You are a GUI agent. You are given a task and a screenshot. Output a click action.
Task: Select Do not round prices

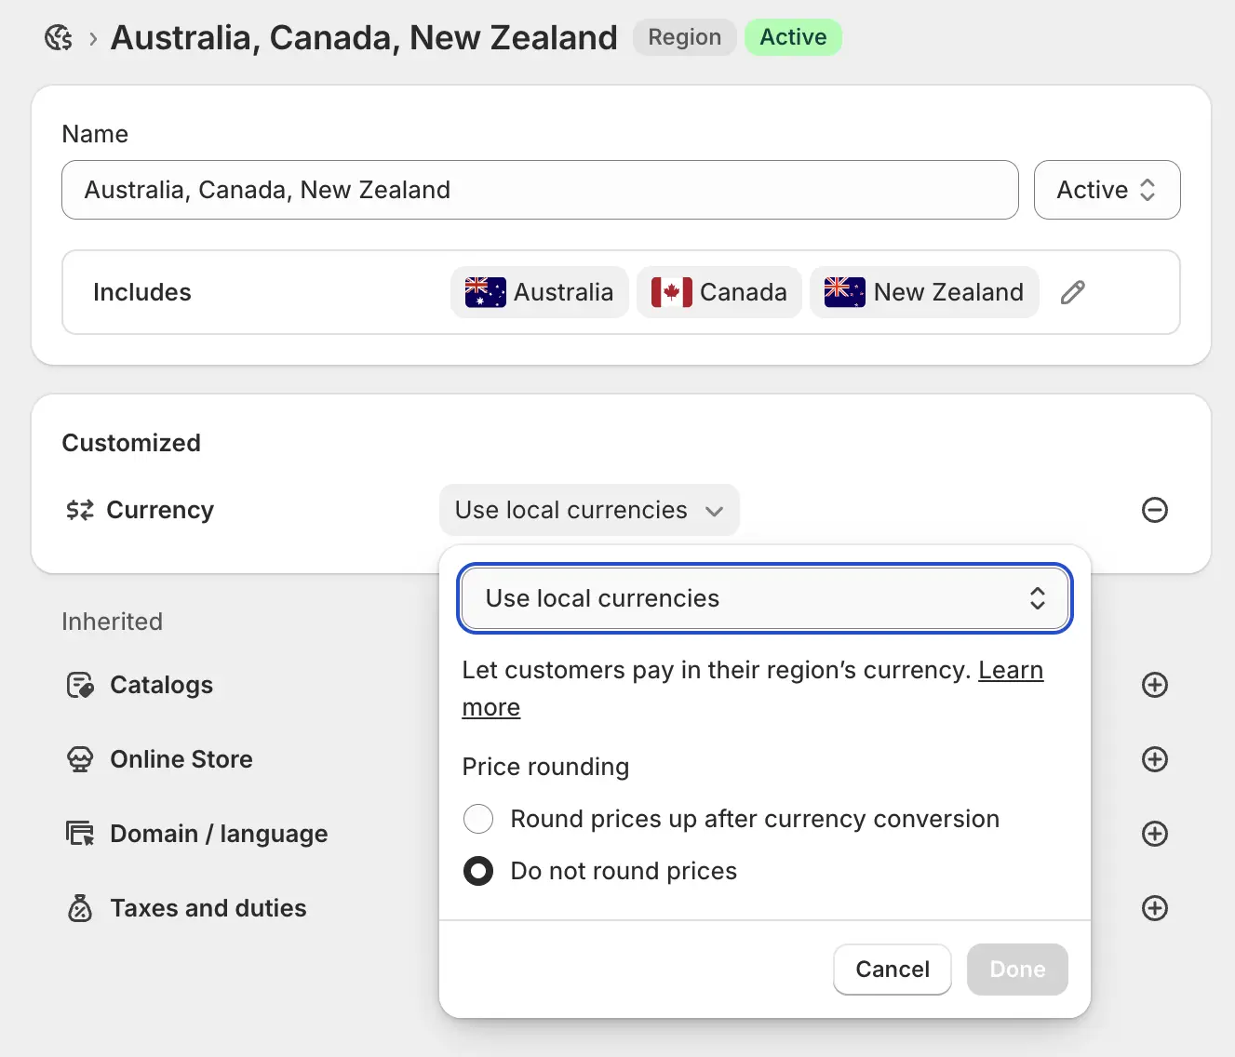tap(477, 871)
